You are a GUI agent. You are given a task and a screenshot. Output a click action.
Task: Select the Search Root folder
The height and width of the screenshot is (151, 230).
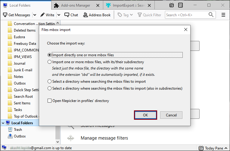coord(23,97)
